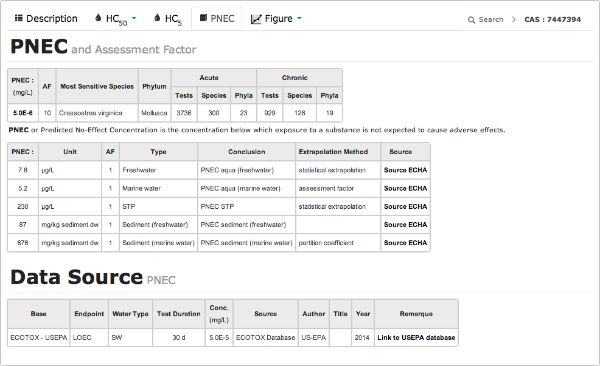The height and width of the screenshot is (366, 600).
Task: Click the droplet icon beside HC5
Action: coord(157,19)
